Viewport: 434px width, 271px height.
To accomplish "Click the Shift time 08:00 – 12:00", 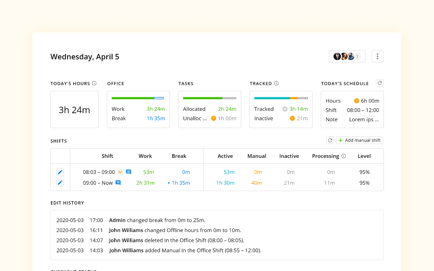I will (x=363, y=110).
